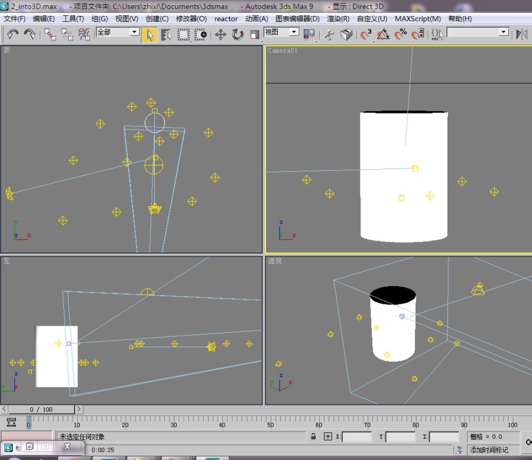Open the selection filter 全部 dropdown

click(118, 32)
